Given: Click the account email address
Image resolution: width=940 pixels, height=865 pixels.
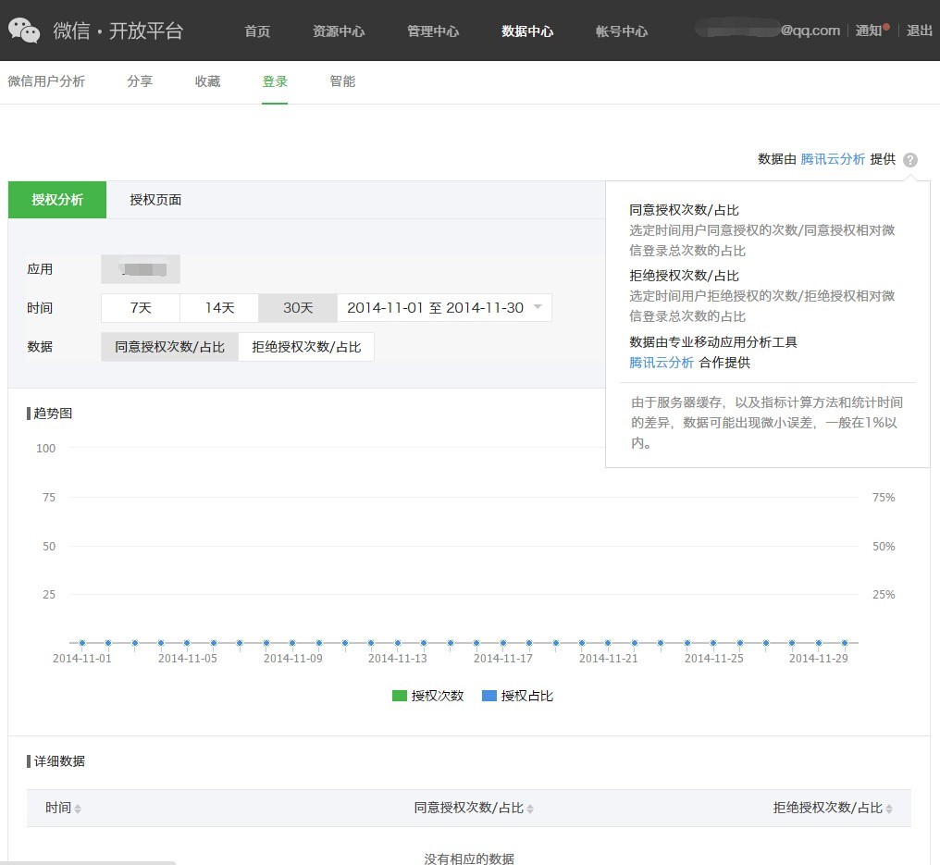Looking at the screenshot, I should (767, 30).
